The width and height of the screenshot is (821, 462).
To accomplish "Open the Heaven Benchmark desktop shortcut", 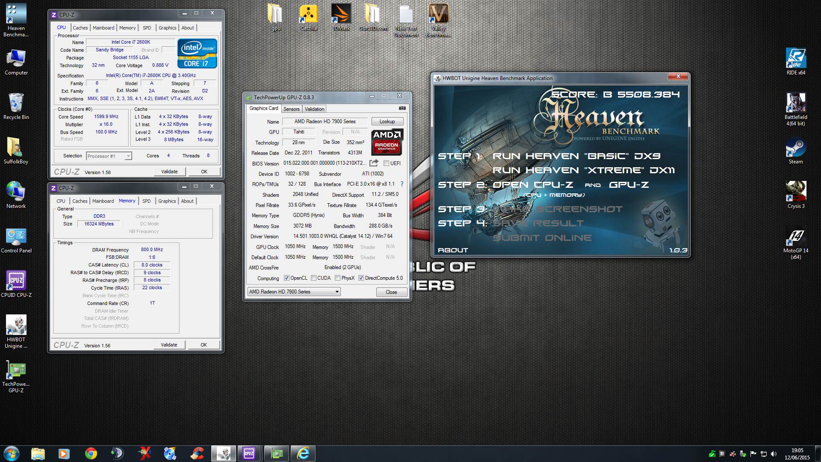I will (16, 20).
